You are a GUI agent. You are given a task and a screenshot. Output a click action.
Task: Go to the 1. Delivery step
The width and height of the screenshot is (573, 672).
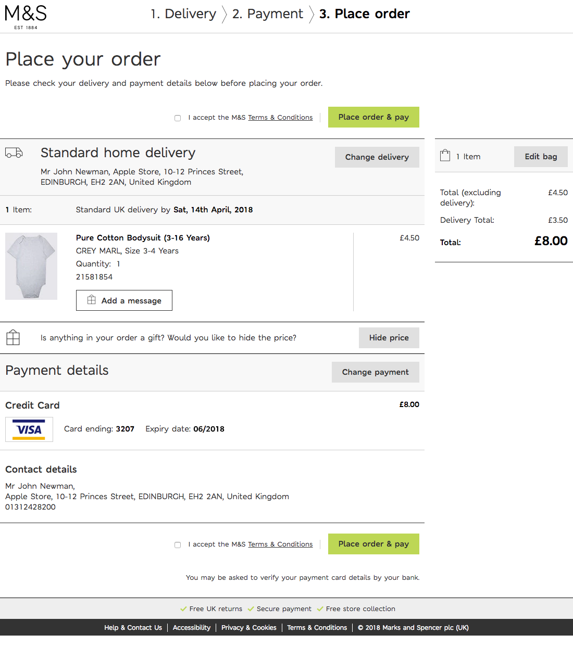[x=184, y=14]
